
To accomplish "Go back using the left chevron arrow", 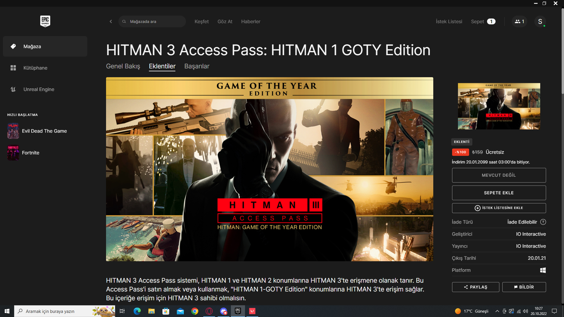I will [111, 21].
